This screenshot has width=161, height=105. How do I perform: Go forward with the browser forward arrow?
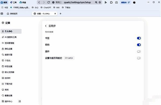click(x=44, y=2)
